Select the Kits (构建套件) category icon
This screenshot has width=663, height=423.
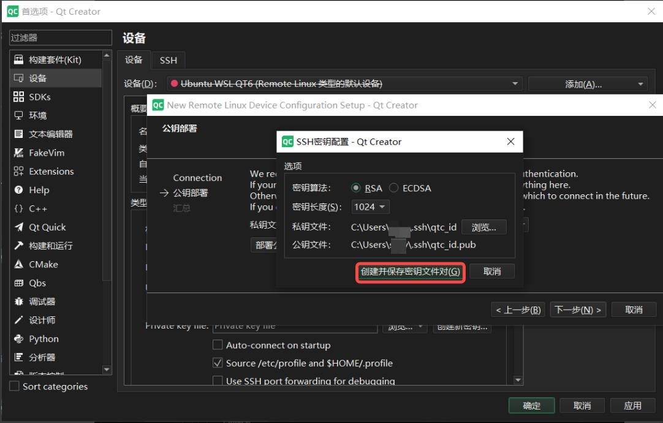18,59
